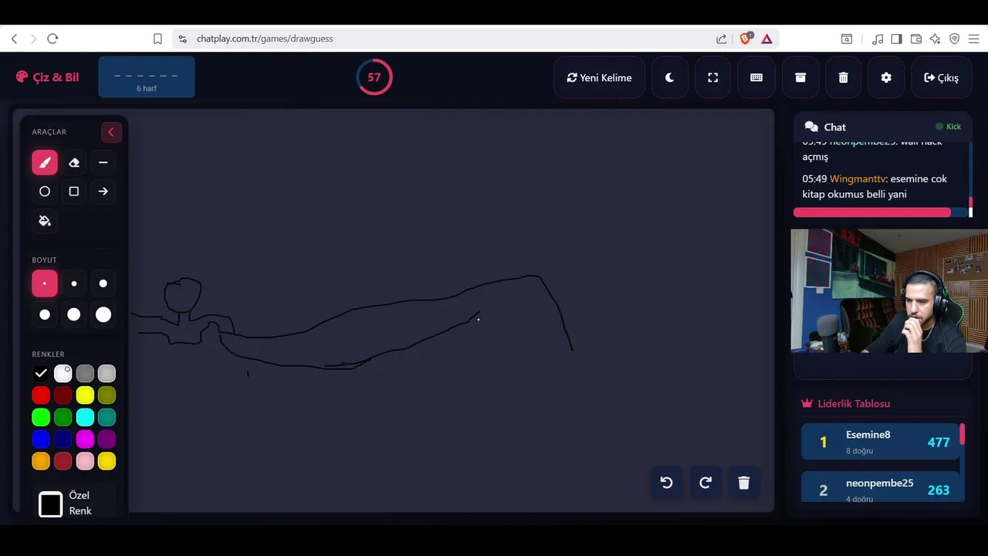Open the share page icon
988x556 pixels.
721,39
